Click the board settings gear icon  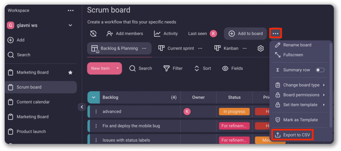[x=260, y=48]
